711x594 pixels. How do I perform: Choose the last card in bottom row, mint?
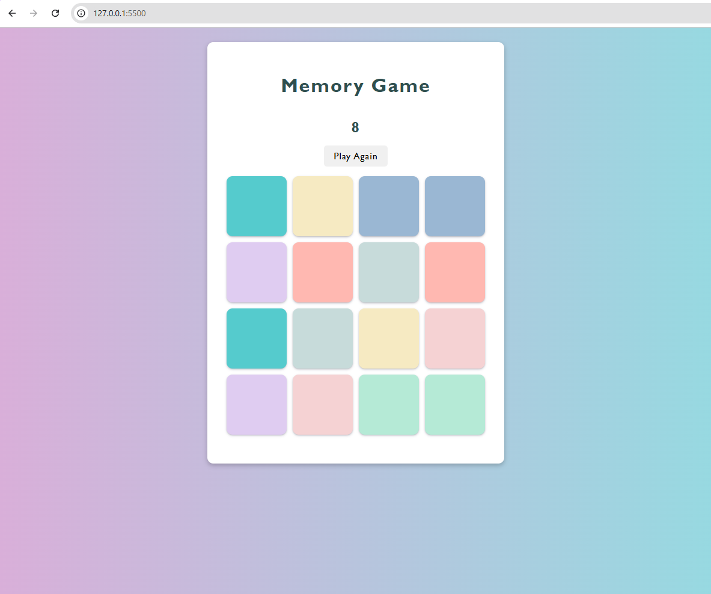[455, 405]
